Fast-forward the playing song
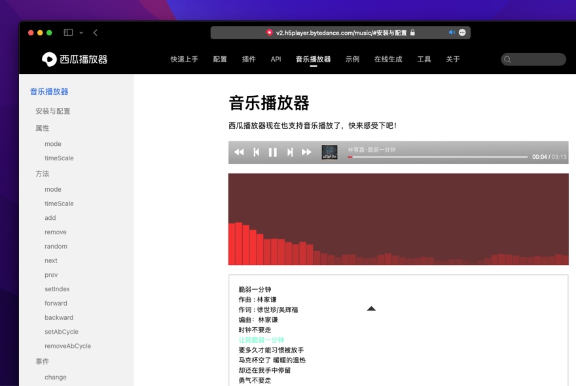Image resolution: width=576 pixels, height=386 pixels. [x=305, y=152]
